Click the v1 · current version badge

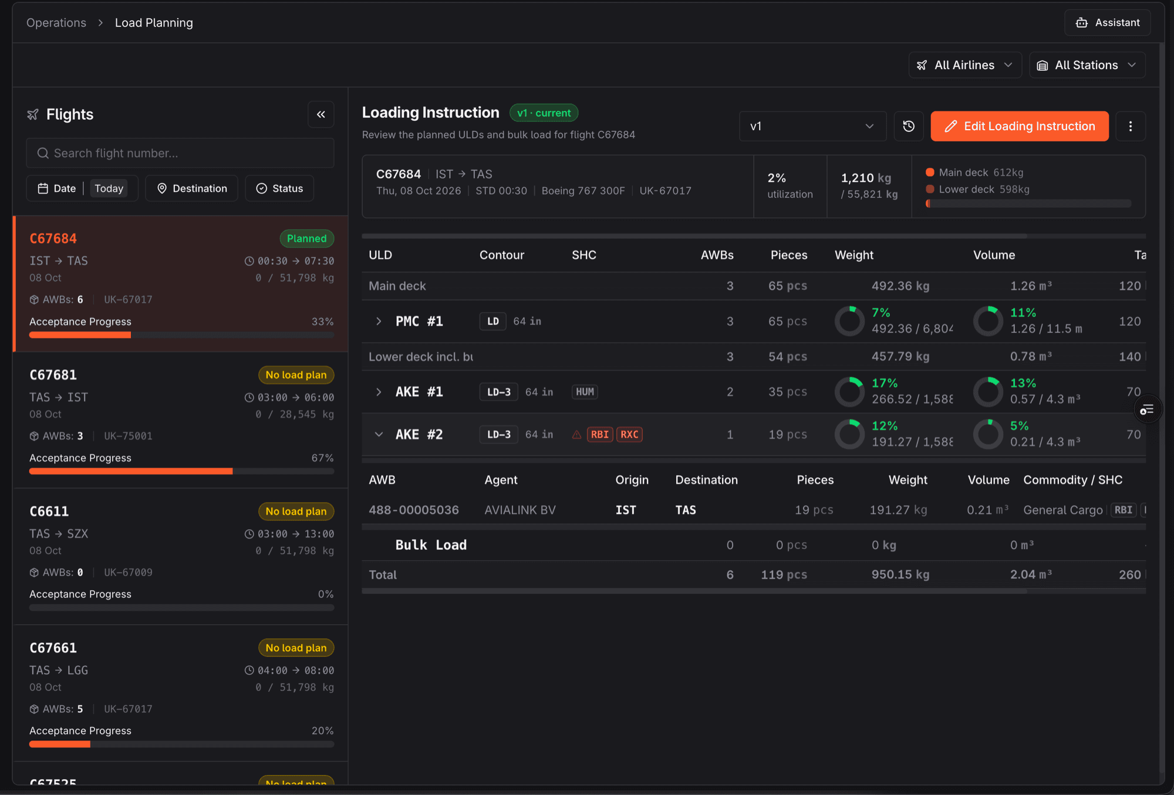(544, 113)
